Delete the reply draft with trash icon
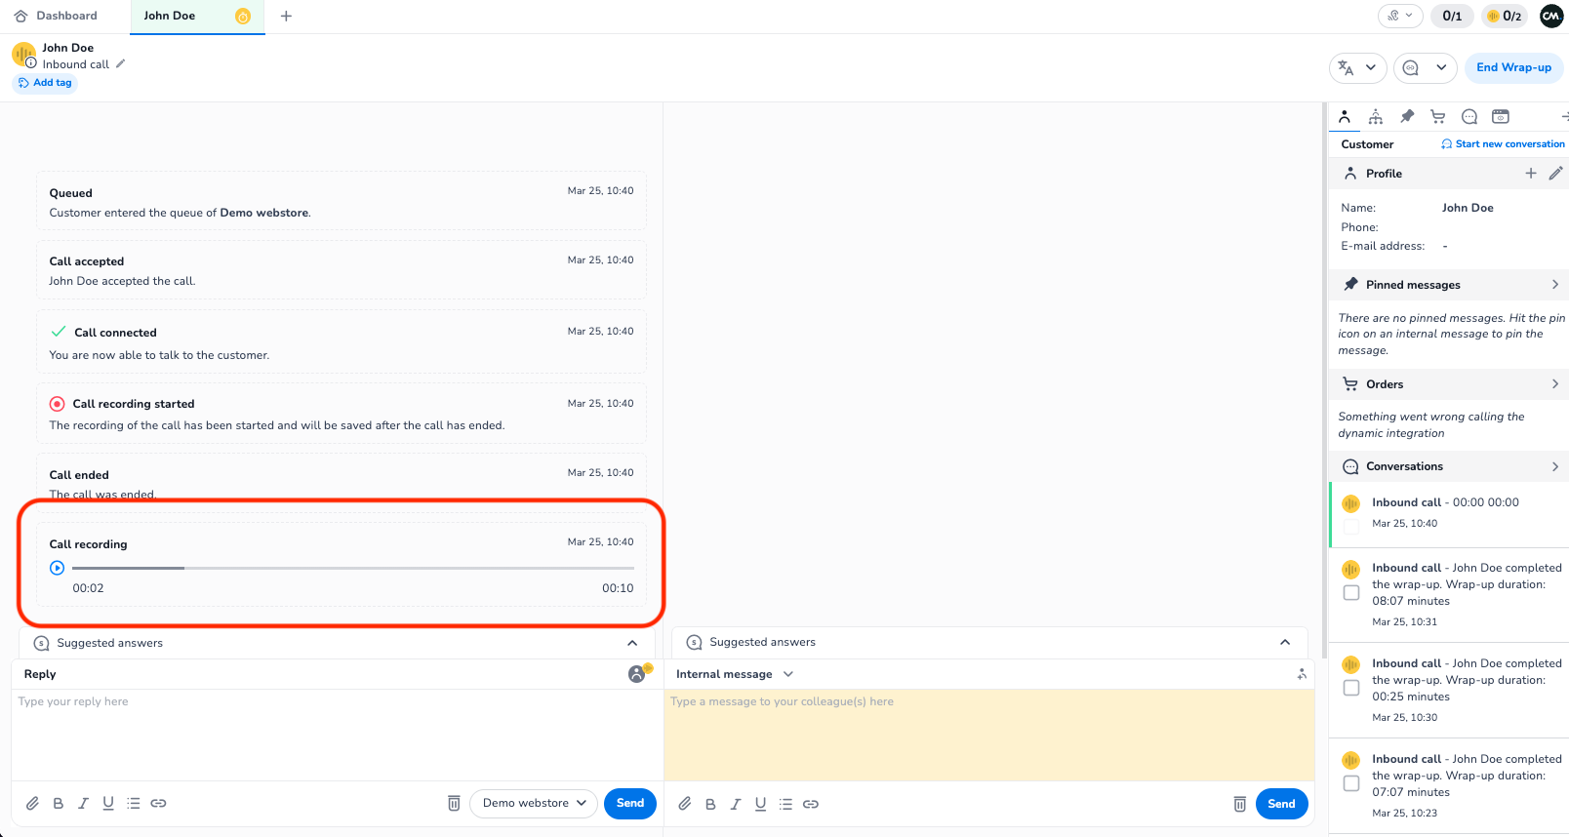The image size is (1569, 837). click(454, 803)
